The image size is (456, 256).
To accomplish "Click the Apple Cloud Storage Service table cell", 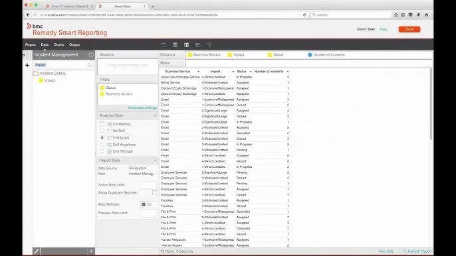I will 180,77.
